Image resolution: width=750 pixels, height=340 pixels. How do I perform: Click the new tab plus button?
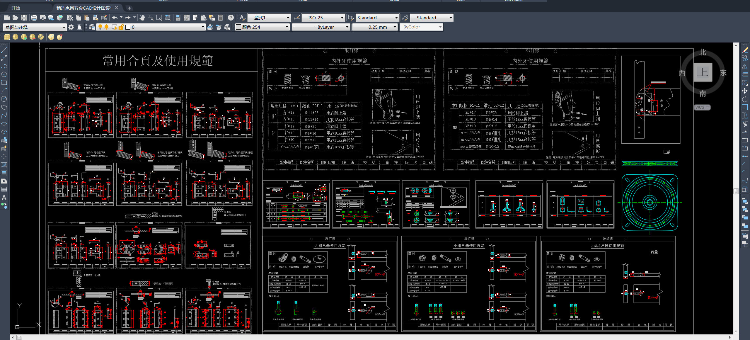[129, 8]
